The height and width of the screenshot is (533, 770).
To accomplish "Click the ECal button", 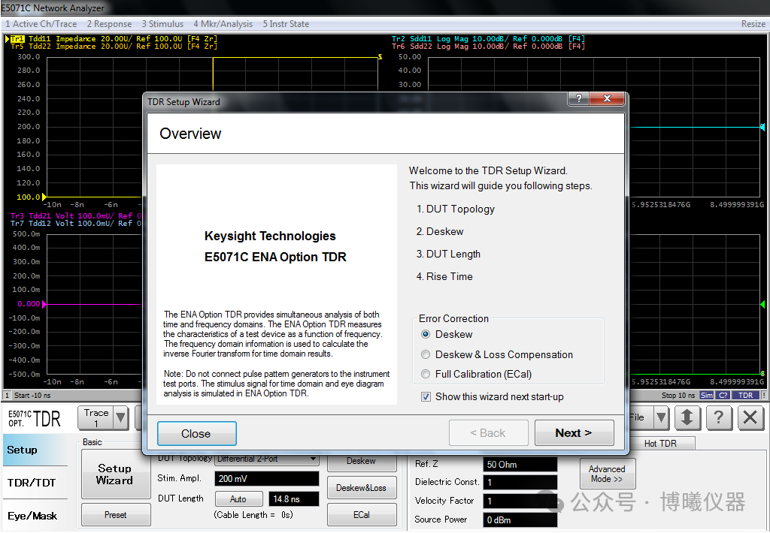I will tap(362, 515).
